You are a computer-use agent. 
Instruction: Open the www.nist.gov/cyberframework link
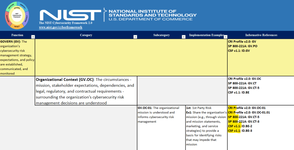[61, 27]
